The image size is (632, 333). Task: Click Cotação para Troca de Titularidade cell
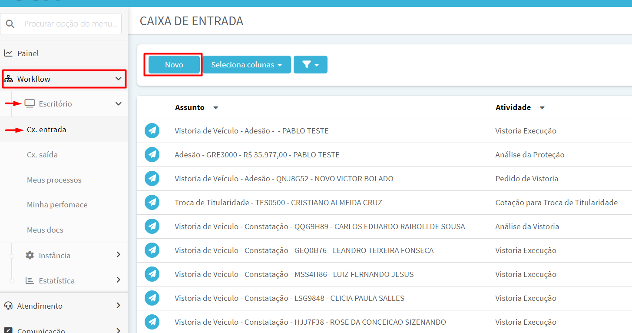556,203
